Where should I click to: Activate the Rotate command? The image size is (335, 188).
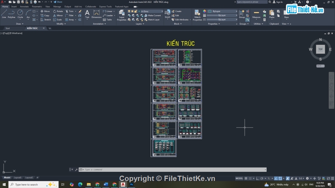click(58, 11)
